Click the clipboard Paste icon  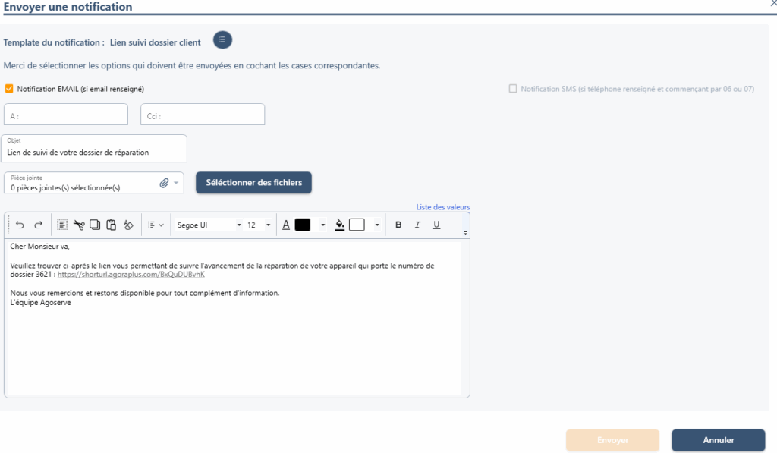(111, 225)
